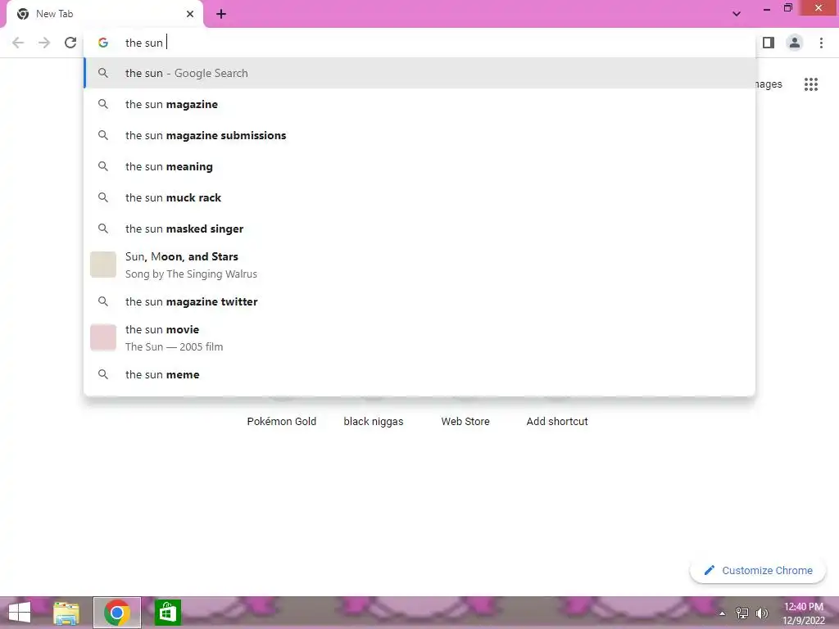Image resolution: width=839 pixels, height=629 pixels.
Task: Open the Pokémon Gold shortcut
Action: pos(282,422)
